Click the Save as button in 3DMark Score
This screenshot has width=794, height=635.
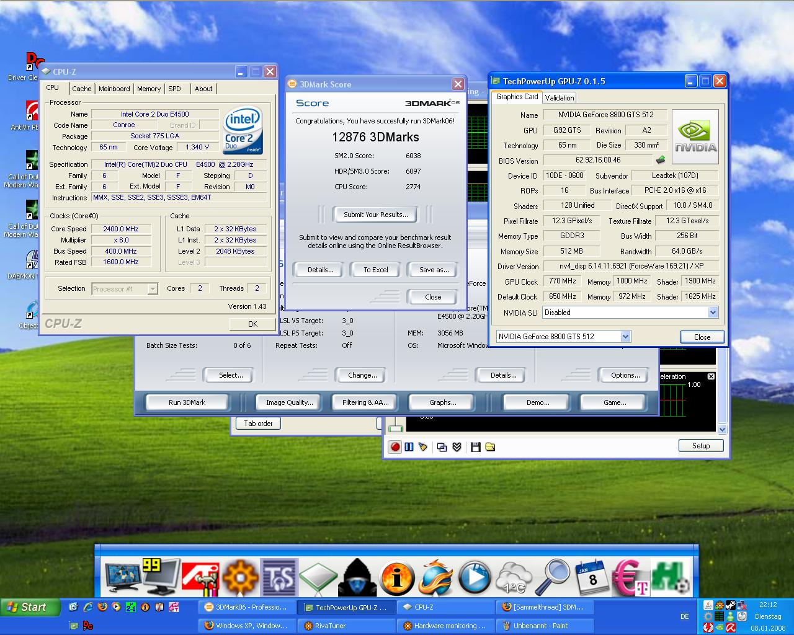(x=434, y=270)
